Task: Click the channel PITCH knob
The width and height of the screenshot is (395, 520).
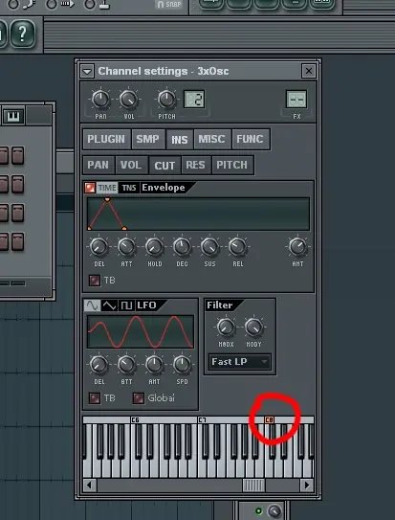Action: point(166,100)
